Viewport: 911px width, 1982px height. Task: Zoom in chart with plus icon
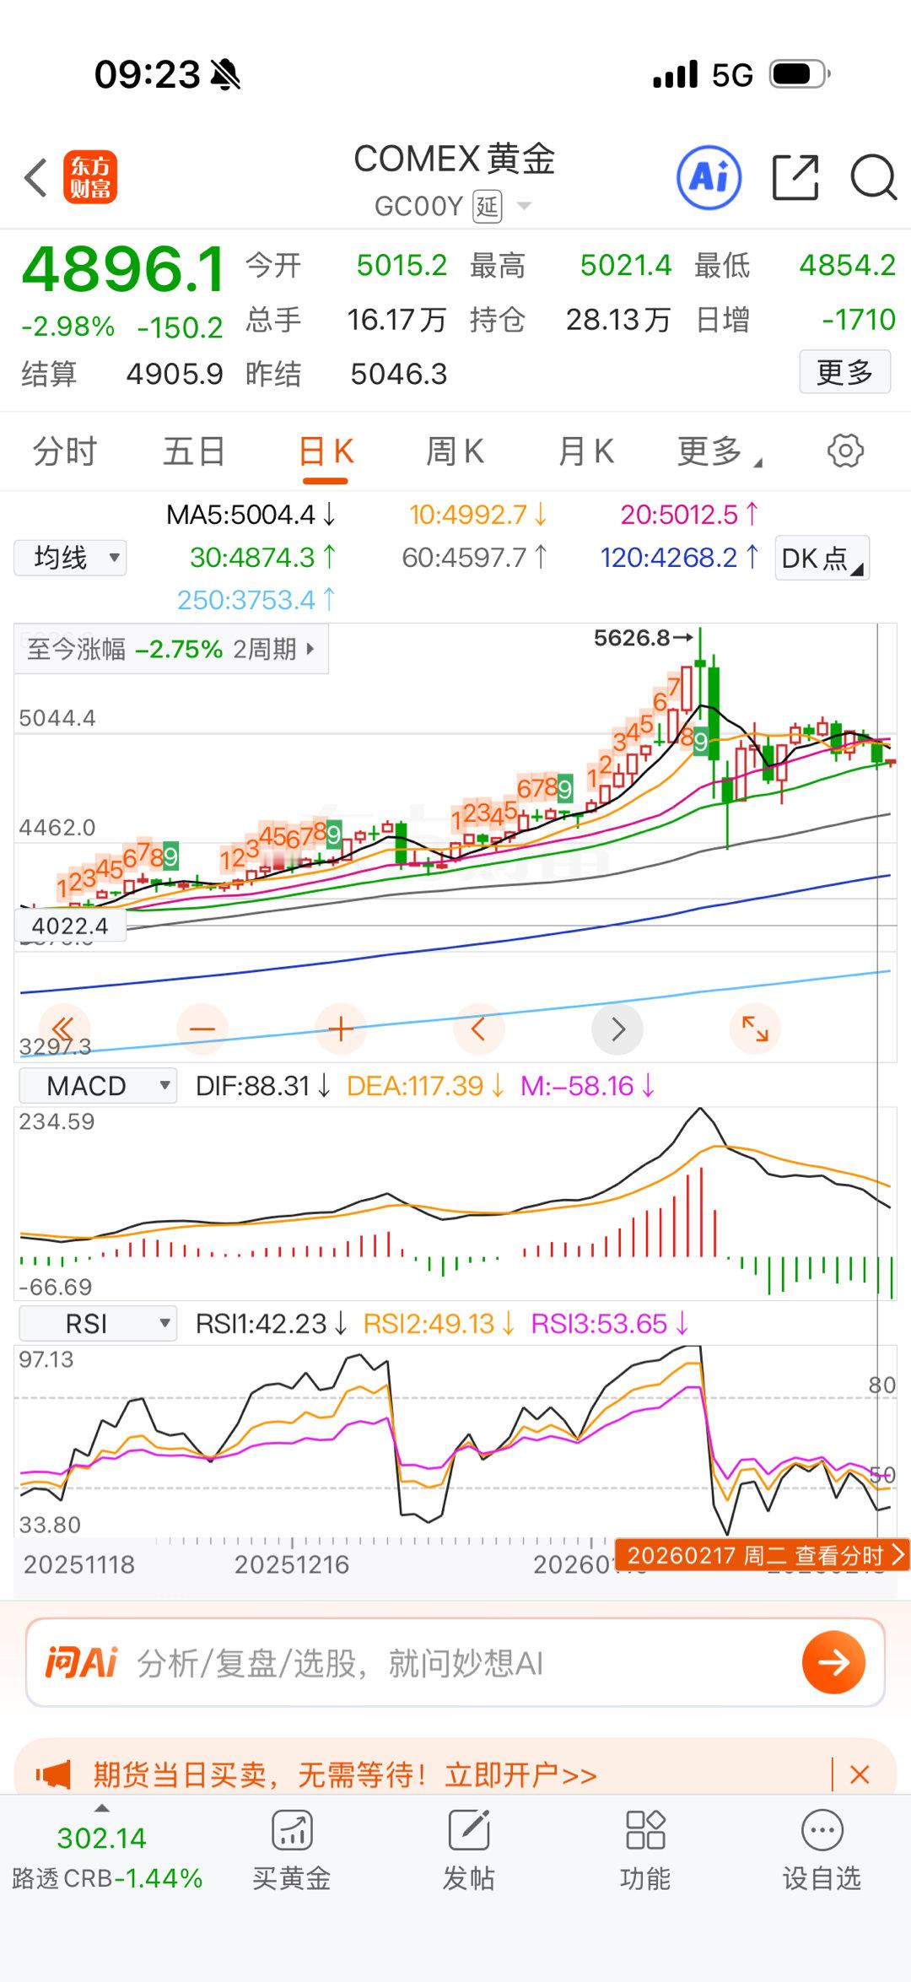[x=341, y=1029]
